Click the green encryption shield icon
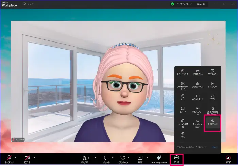Viewport: 238px width, 166px height. 173,4
